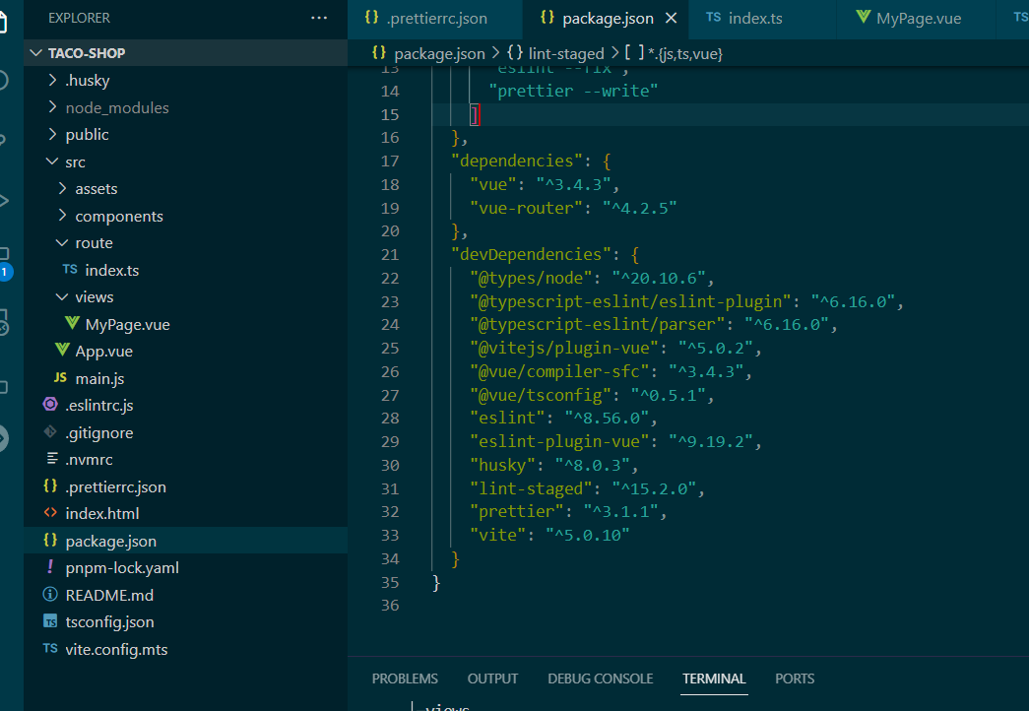The image size is (1029, 711).
Task: Click the Vue icon beside MyPage.vue file
Action: pyautogui.click(x=72, y=323)
